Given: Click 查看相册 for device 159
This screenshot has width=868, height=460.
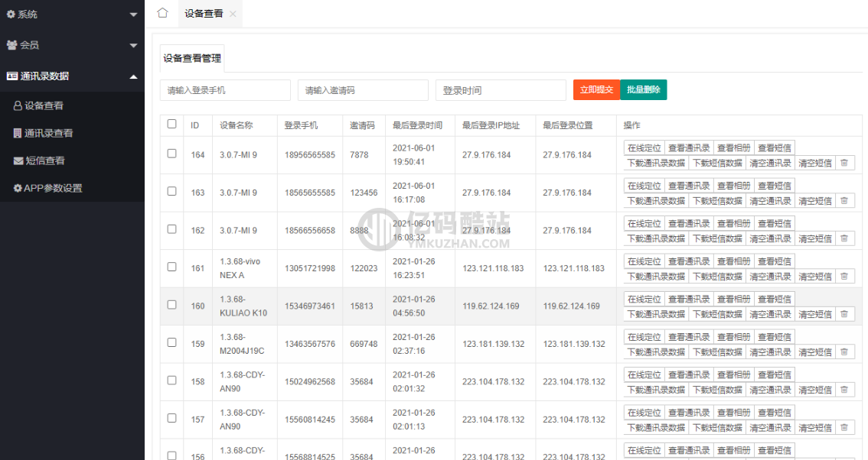Looking at the screenshot, I should tap(734, 337).
